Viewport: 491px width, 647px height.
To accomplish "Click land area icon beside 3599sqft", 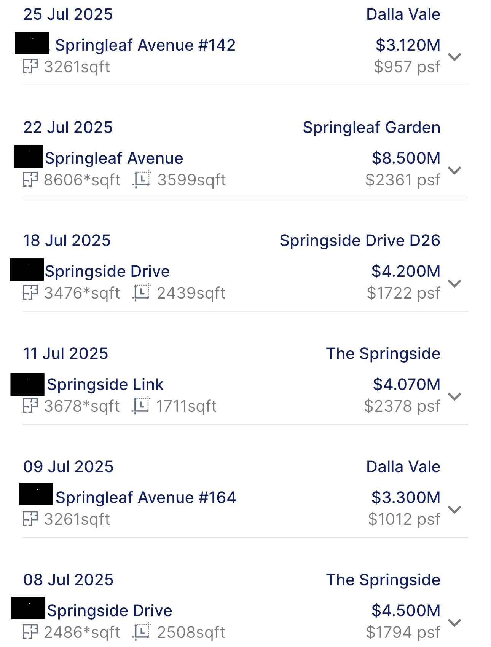I will (142, 179).
